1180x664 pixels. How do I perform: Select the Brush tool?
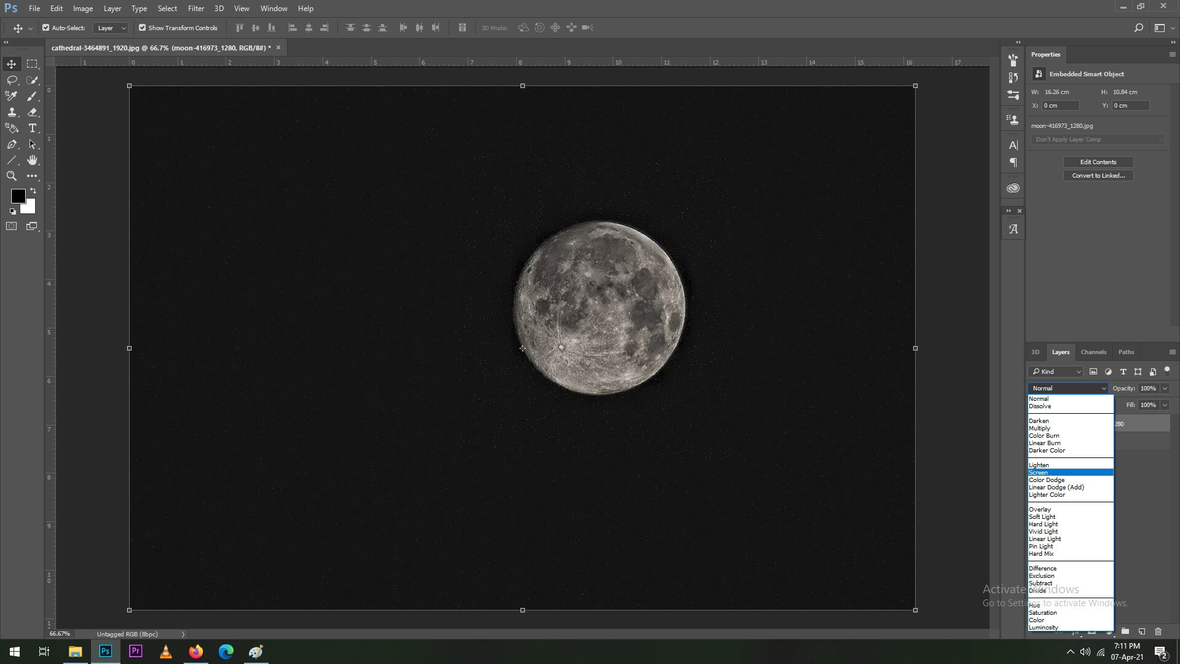tap(32, 96)
